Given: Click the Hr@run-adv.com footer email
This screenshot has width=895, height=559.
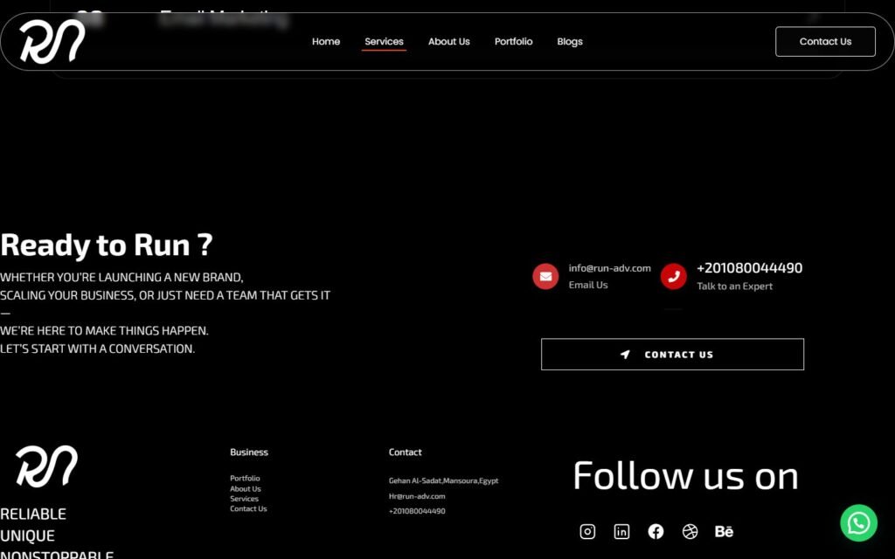Looking at the screenshot, I should 417,496.
